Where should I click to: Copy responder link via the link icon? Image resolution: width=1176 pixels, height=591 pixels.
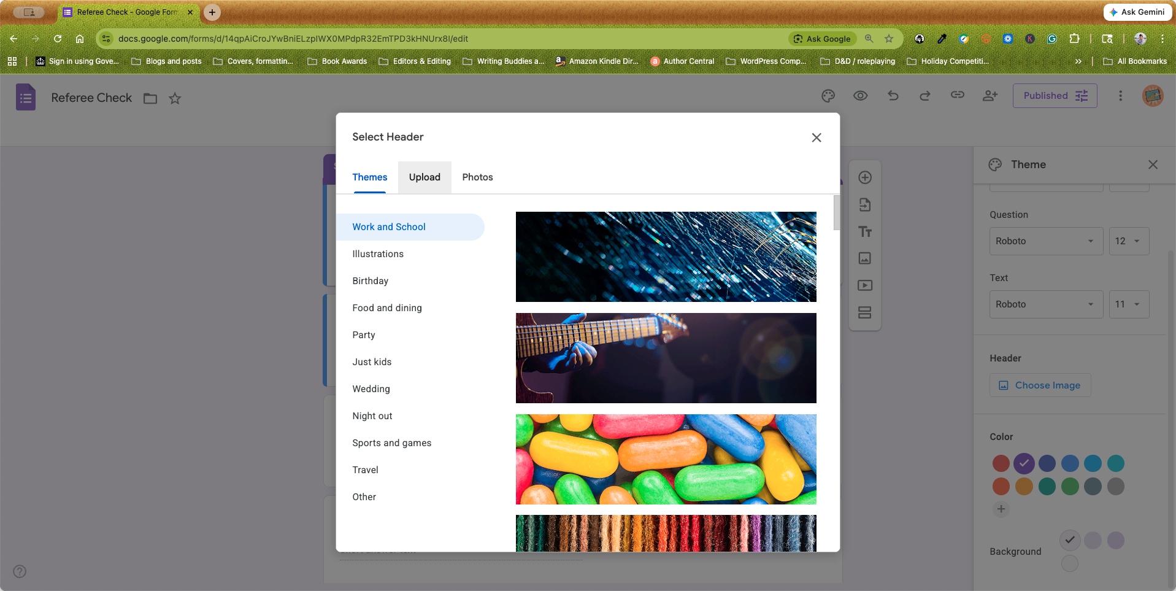[958, 95]
